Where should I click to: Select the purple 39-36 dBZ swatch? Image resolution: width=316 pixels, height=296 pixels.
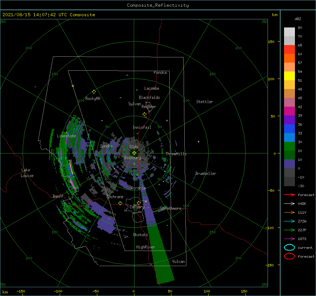(x=289, y=120)
